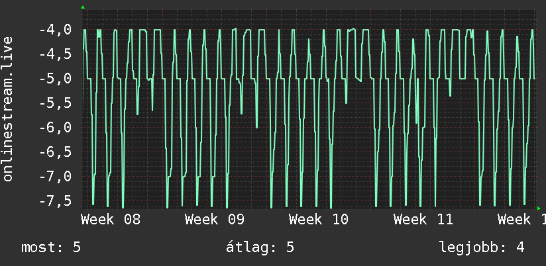The width and height of the screenshot is (546, 266).
Task: Select the 'Week 09' axis label
Action: (x=215, y=220)
